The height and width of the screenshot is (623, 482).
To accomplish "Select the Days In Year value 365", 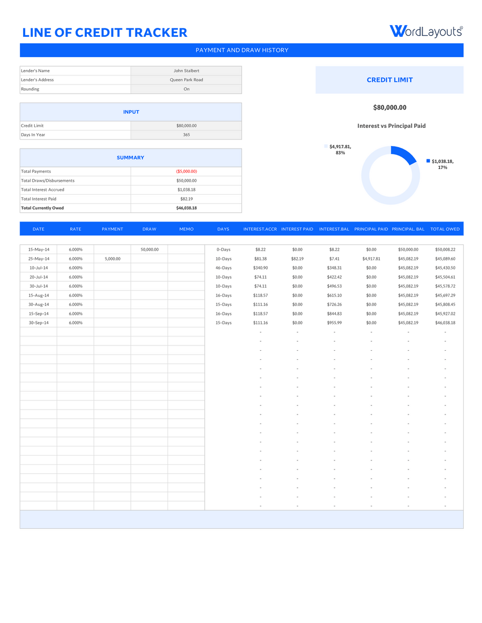I will pyautogui.click(x=186, y=134).
